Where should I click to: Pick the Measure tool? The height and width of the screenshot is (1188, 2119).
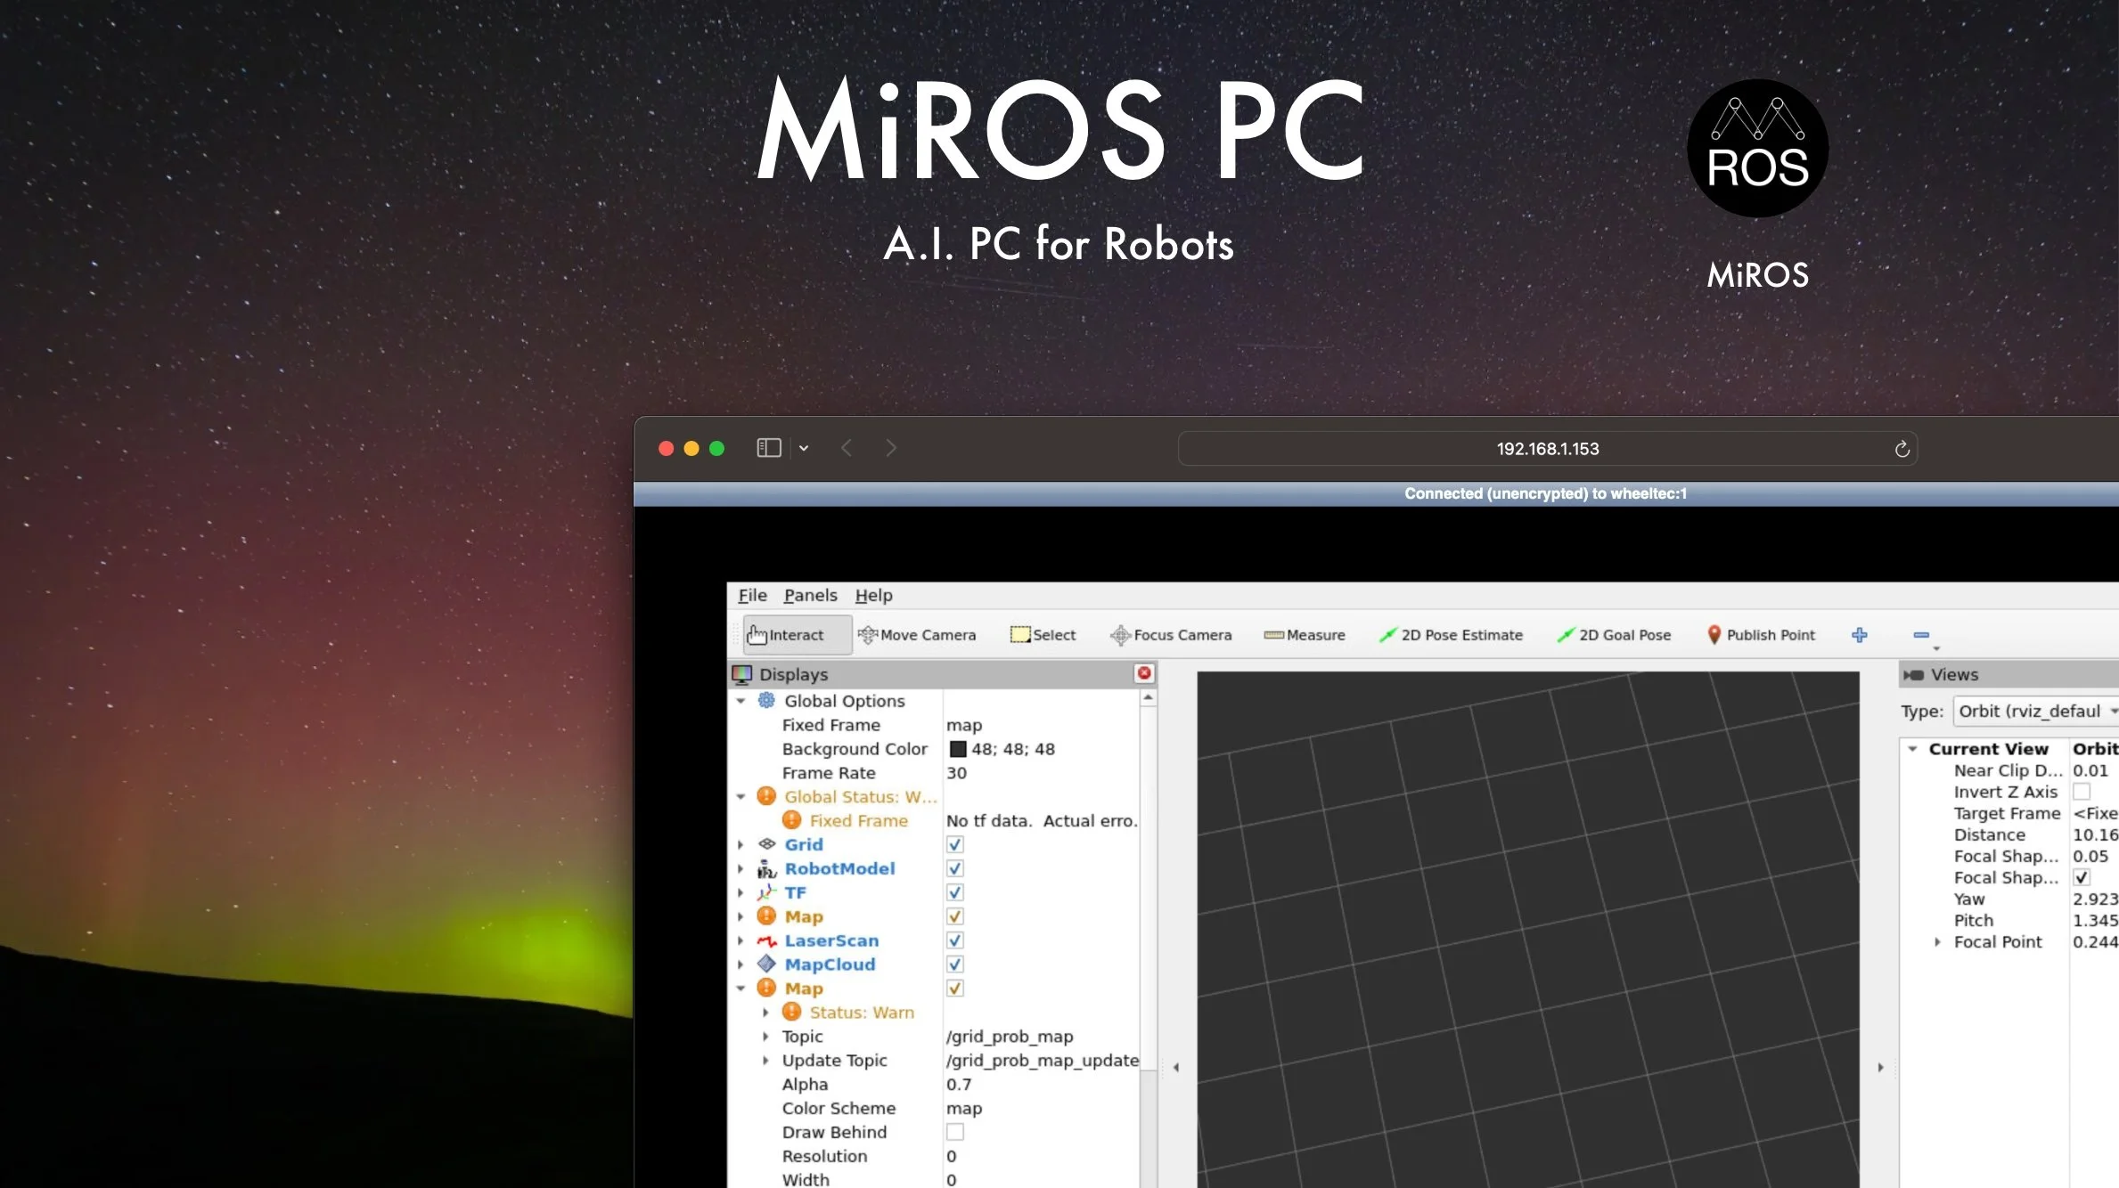(1305, 635)
